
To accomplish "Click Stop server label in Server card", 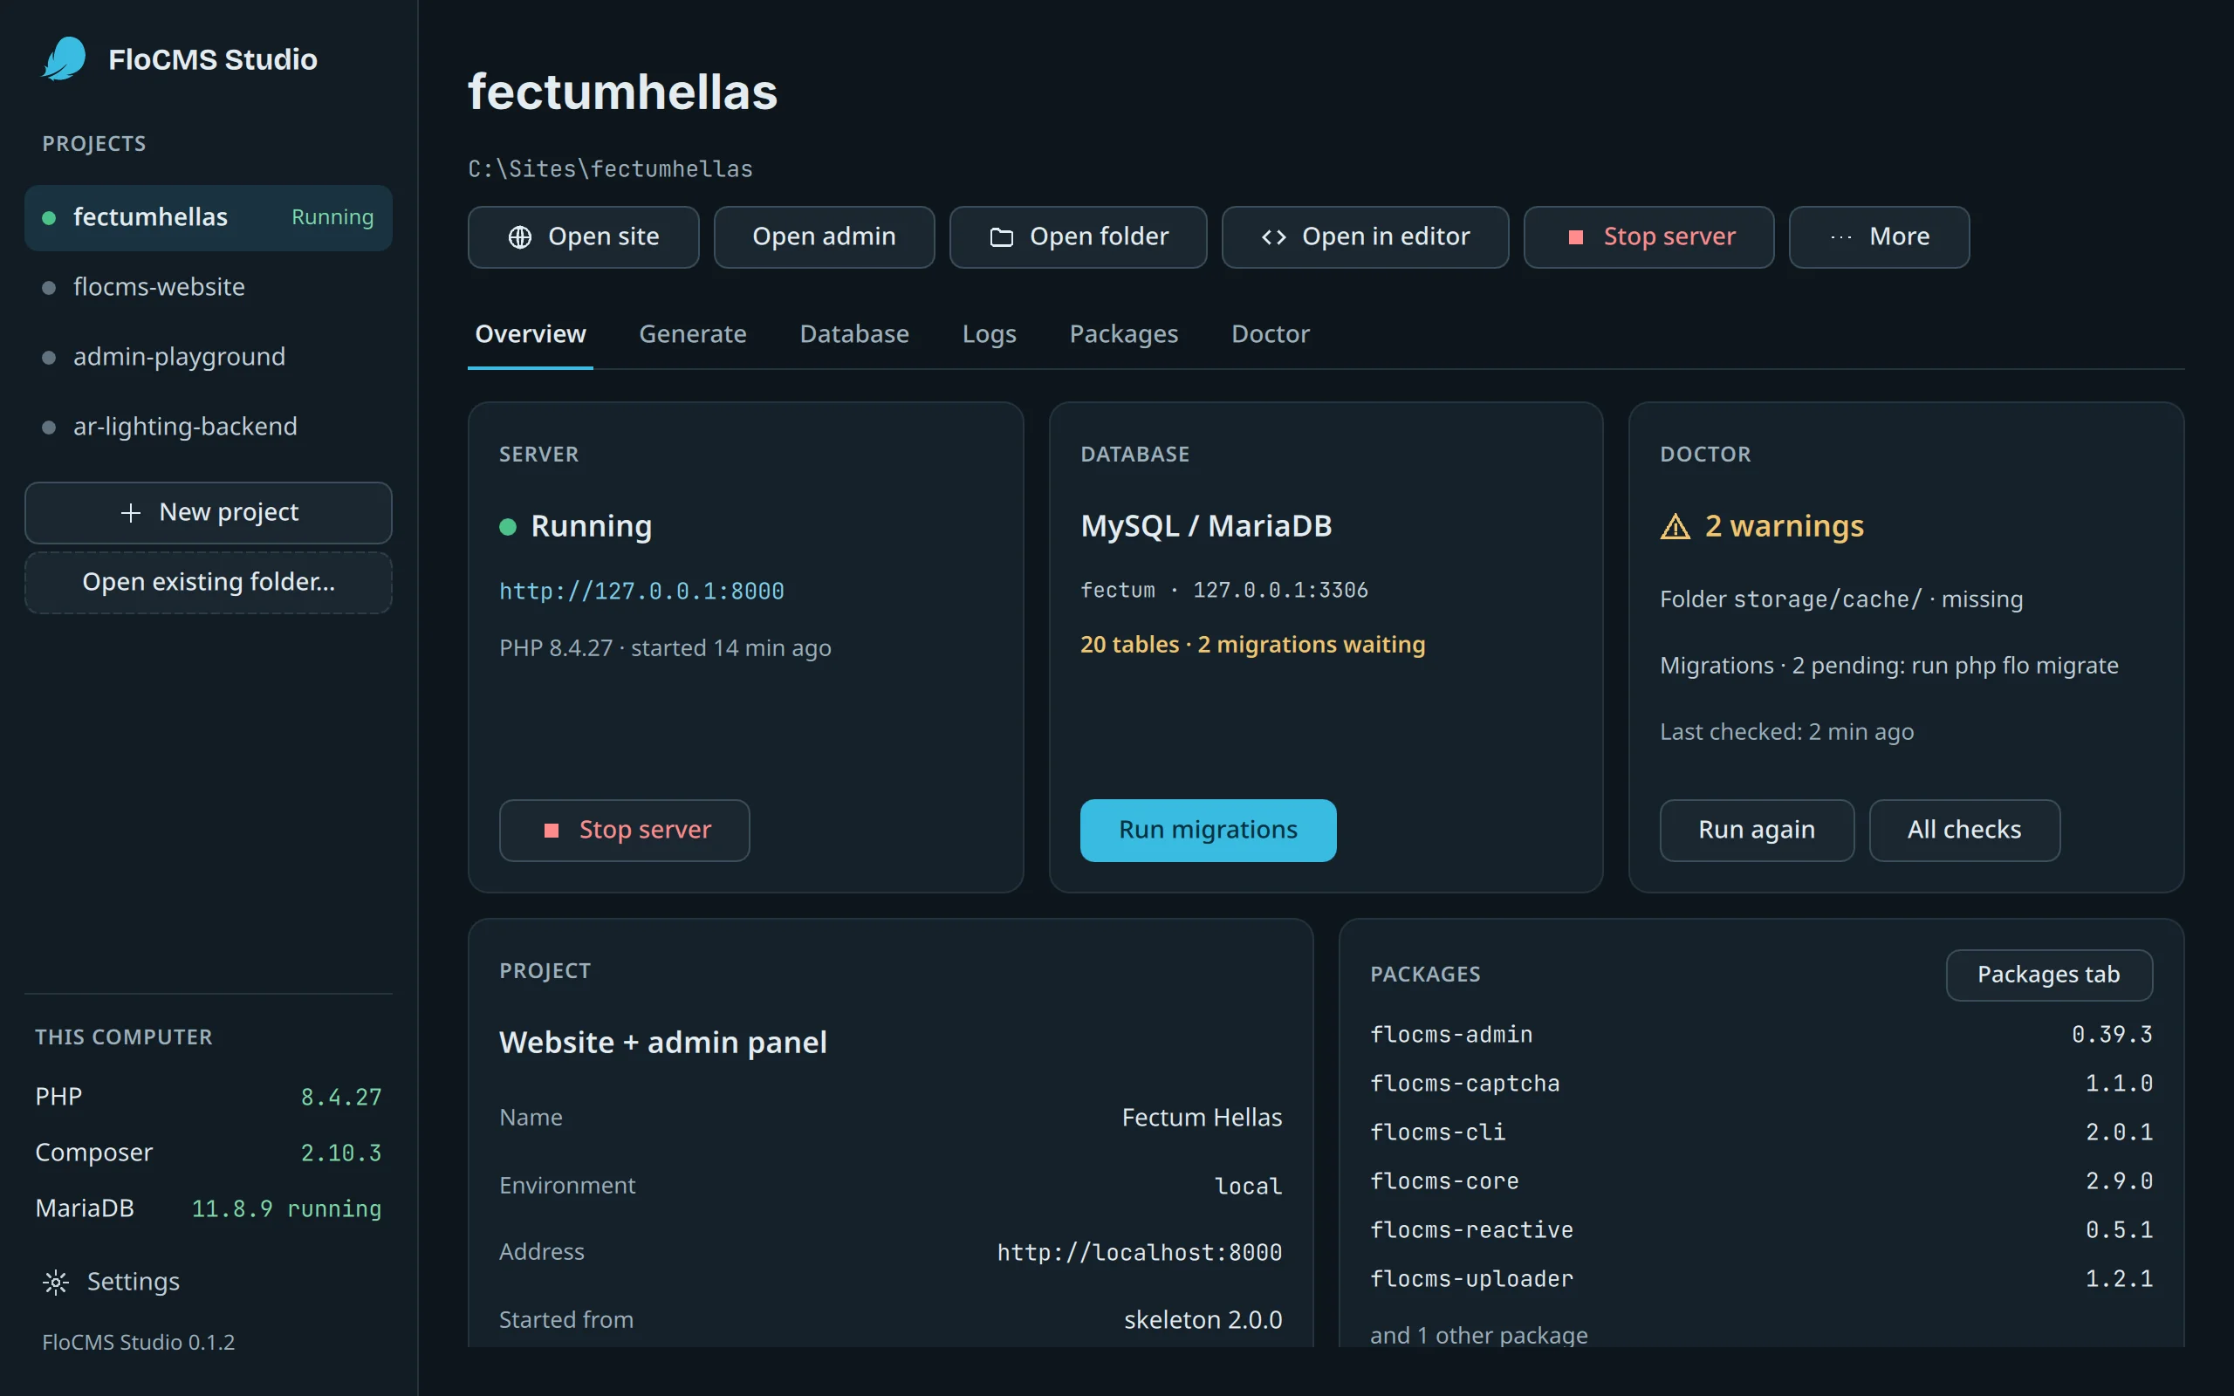I will (645, 830).
